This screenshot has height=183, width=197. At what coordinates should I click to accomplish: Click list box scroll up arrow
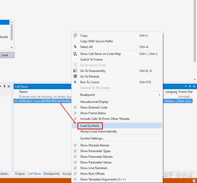pos(12,22)
